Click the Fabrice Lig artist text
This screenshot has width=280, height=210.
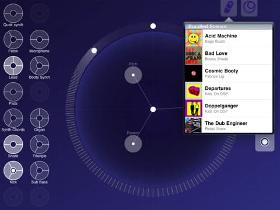pyautogui.click(x=215, y=76)
